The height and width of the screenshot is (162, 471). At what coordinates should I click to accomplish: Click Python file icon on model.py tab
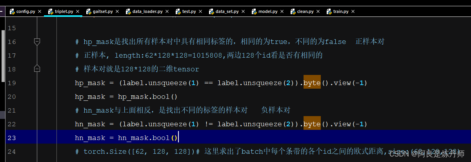254,12
